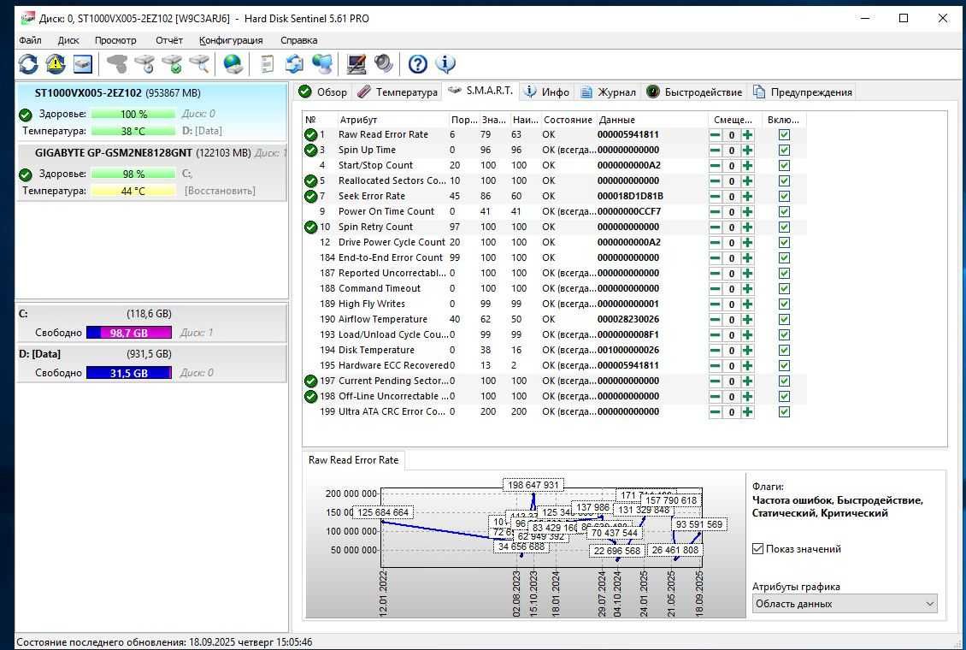Click the 198 647 931 peak label on graph
The image size is (966, 650).
tap(533, 485)
